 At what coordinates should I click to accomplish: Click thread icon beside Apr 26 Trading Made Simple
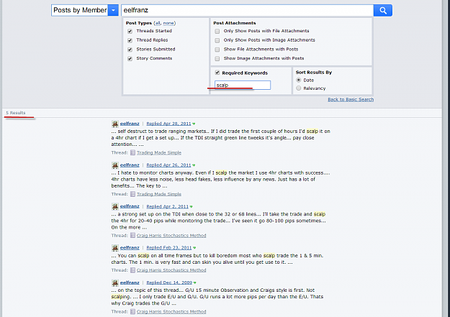point(132,194)
